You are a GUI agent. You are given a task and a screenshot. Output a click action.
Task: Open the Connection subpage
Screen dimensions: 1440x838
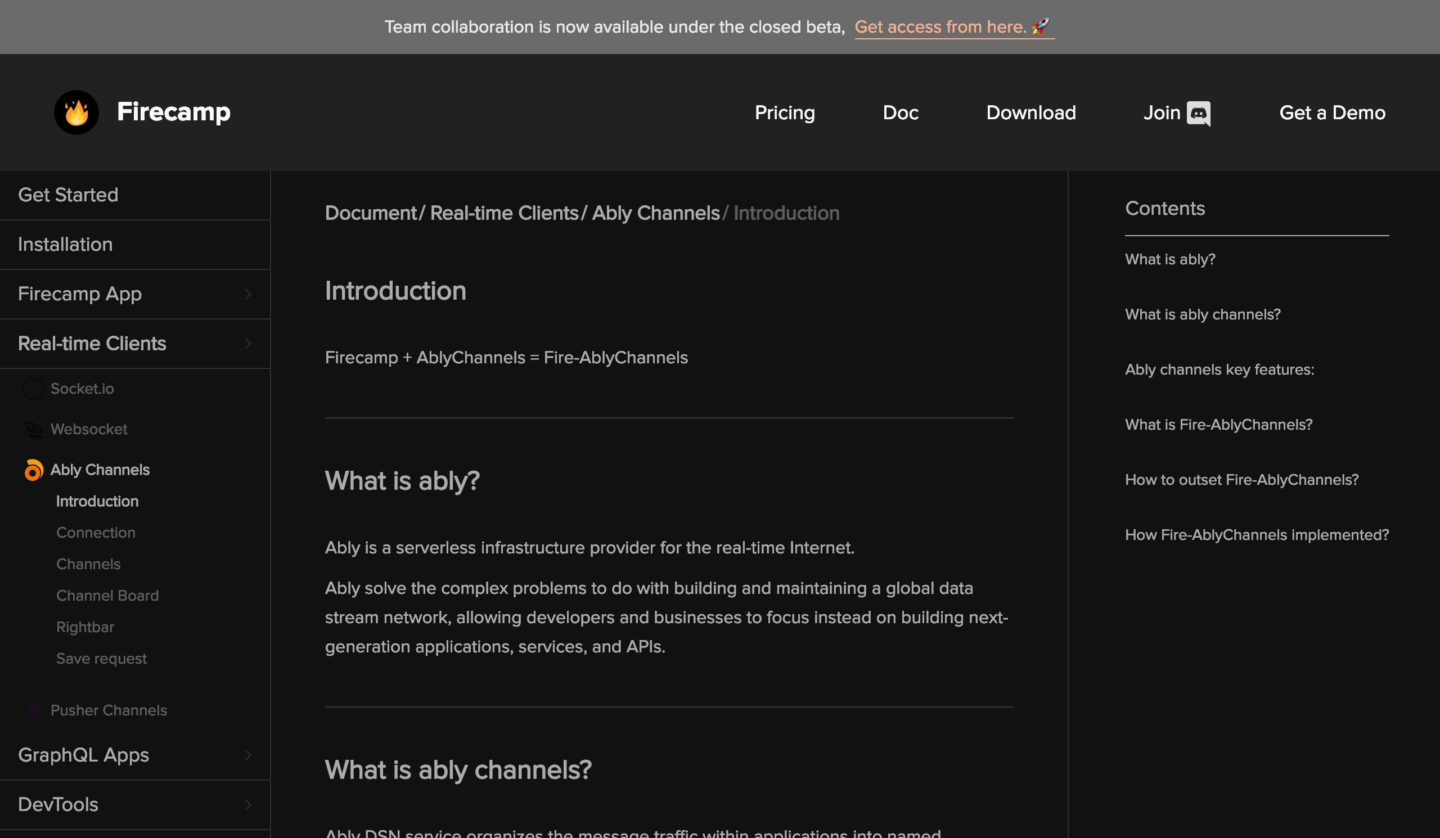[96, 533]
